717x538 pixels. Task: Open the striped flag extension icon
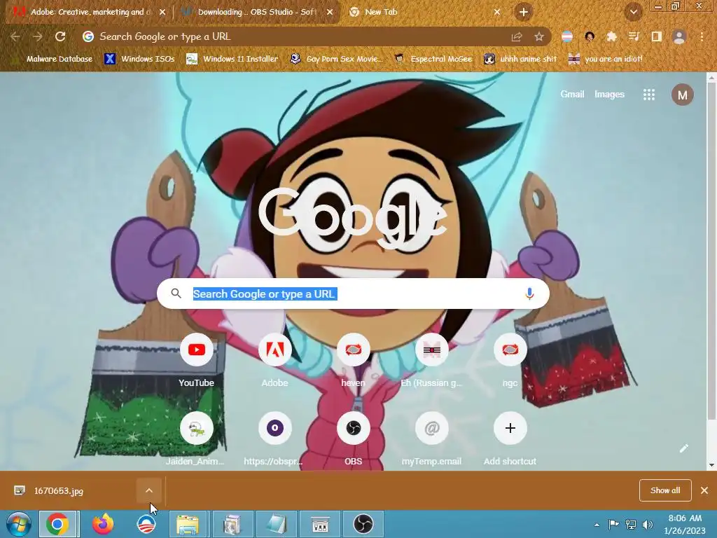click(x=567, y=36)
